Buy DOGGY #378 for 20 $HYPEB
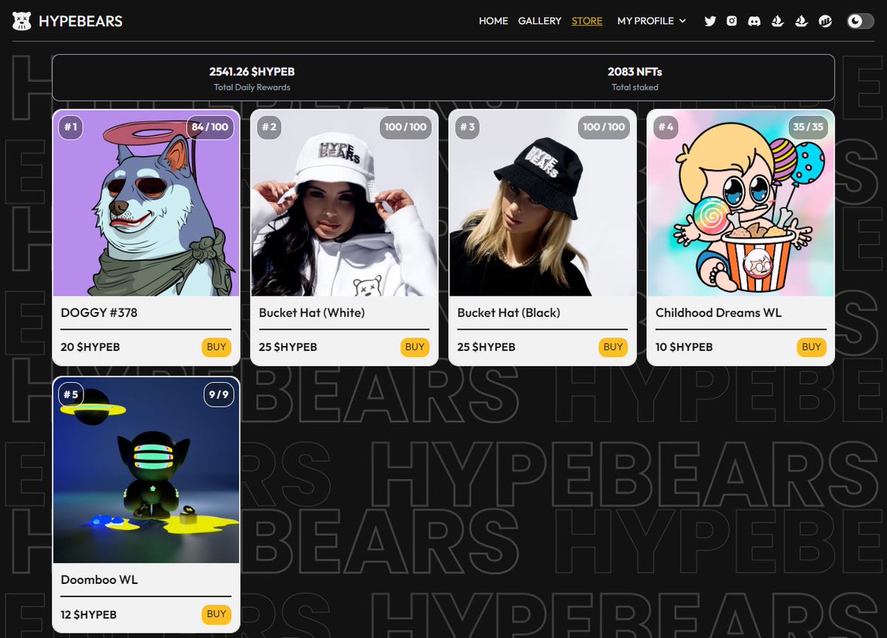 (x=217, y=347)
